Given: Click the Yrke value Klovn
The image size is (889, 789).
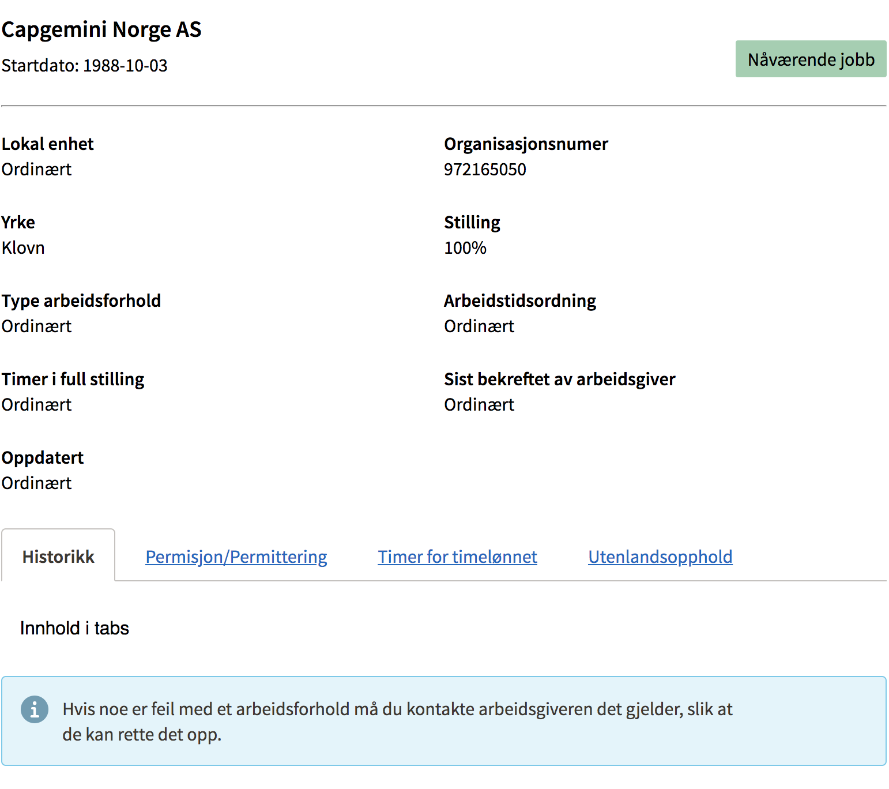Looking at the screenshot, I should pyautogui.click(x=23, y=248).
